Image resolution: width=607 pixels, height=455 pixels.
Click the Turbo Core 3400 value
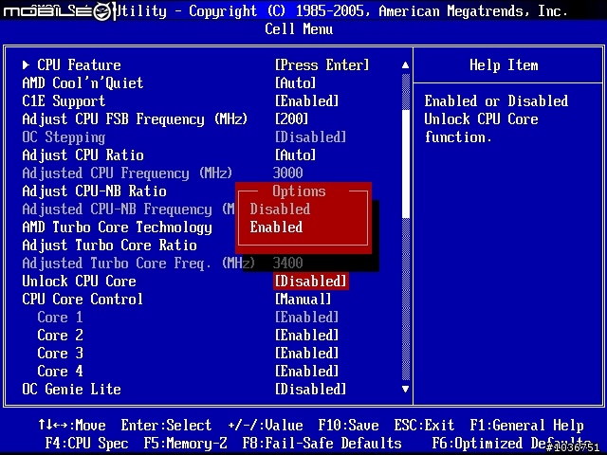(287, 264)
